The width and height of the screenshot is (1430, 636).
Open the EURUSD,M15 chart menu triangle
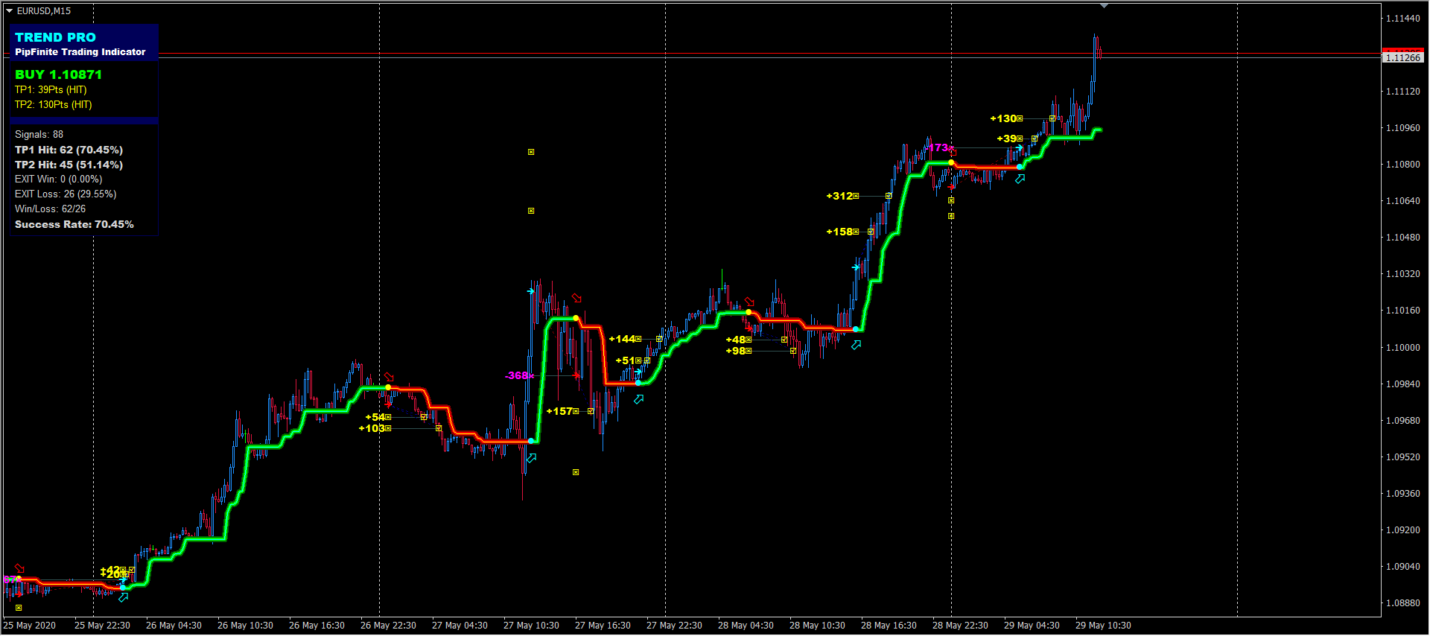[10, 11]
